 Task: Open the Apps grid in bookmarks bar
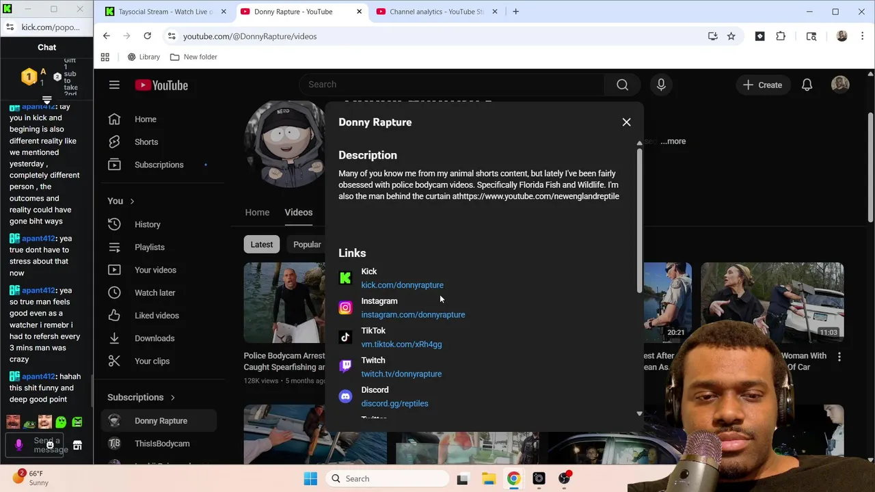tap(105, 57)
